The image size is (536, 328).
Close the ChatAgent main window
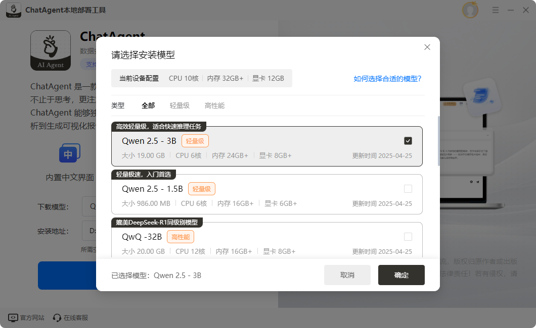coord(526,10)
